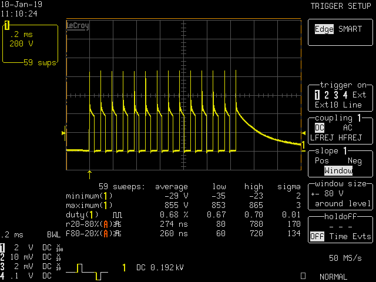Screen dimensions: 376x282
Task: Select Pos trigger slope
Action: (321, 160)
